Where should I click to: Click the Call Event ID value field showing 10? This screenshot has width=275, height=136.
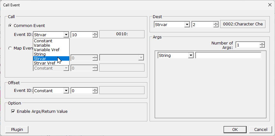(82, 35)
